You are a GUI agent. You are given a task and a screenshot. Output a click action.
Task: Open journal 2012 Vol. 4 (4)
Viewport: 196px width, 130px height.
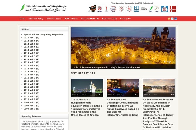click(31, 65)
